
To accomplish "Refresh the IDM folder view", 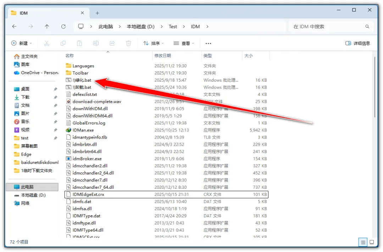I will [63, 27].
